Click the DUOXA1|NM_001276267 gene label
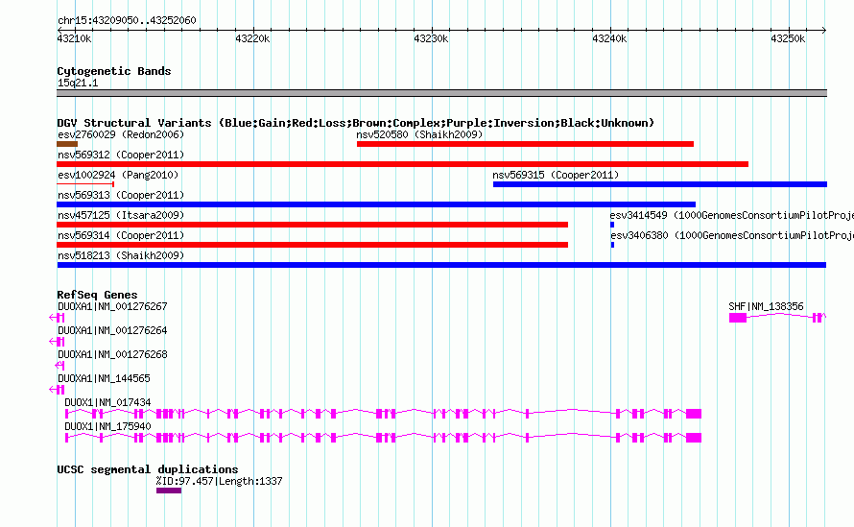Screen dimensions: 854x527 click(112, 306)
